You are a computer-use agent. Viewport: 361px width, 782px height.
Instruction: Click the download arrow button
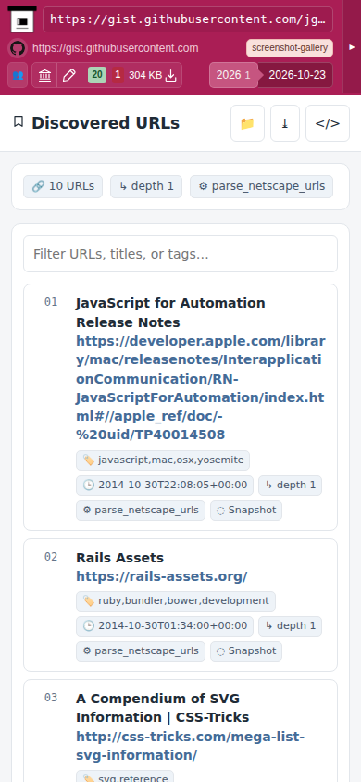(x=285, y=123)
